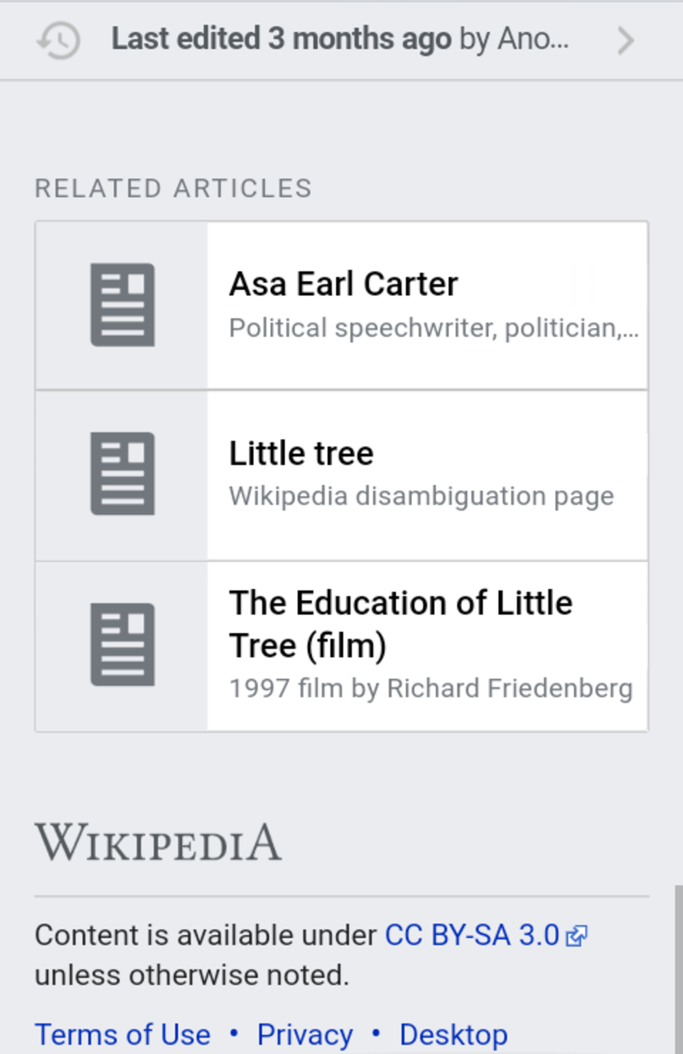The width and height of the screenshot is (683, 1054).
Task: Click the external link icon after CC BY-SA 3.0
Action: click(577, 936)
